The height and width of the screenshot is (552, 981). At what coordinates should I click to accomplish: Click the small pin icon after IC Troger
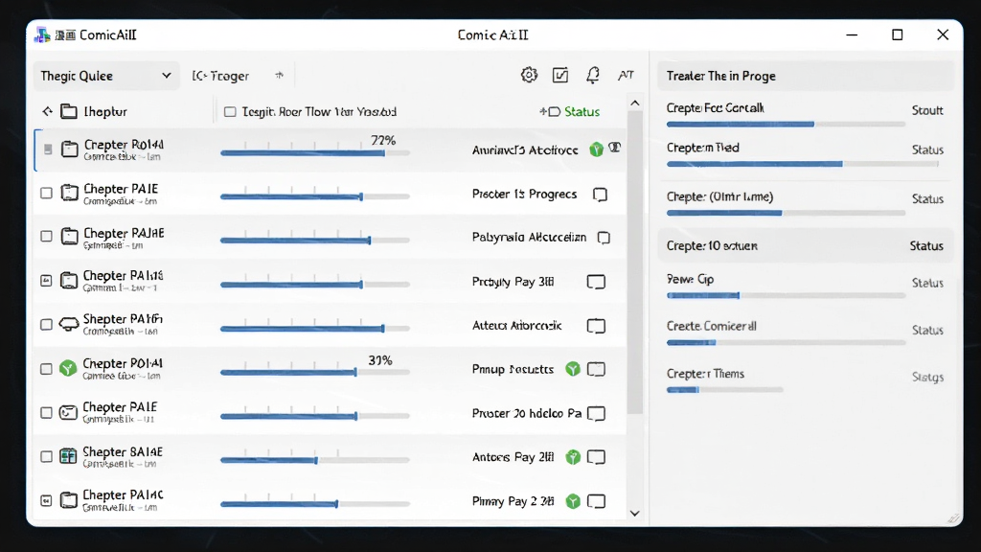pos(279,75)
